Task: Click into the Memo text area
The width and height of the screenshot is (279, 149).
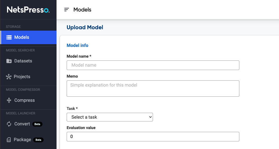Action: (153, 89)
